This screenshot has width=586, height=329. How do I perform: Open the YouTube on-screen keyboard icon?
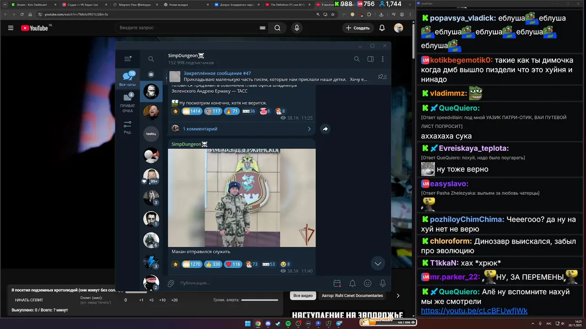click(262, 28)
